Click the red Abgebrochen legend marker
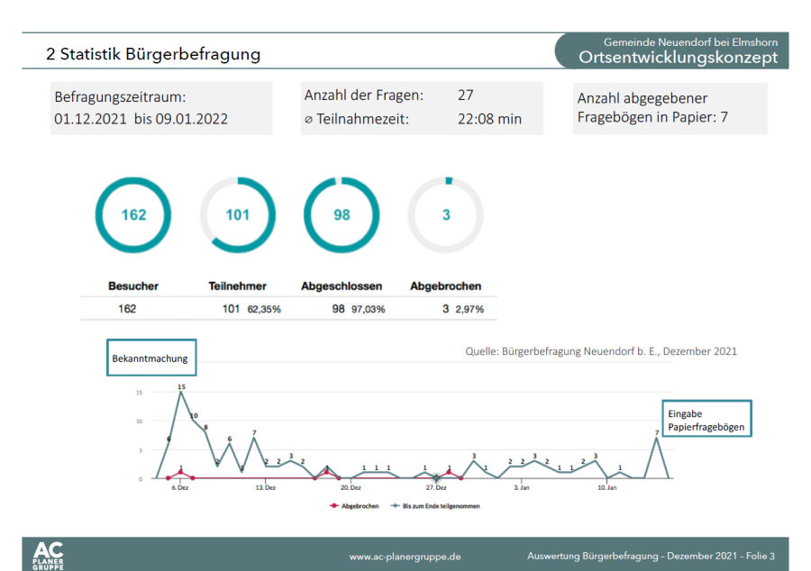The height and width of the screenshot is (571, 811). pyautogui.click(x=335, y=506)
